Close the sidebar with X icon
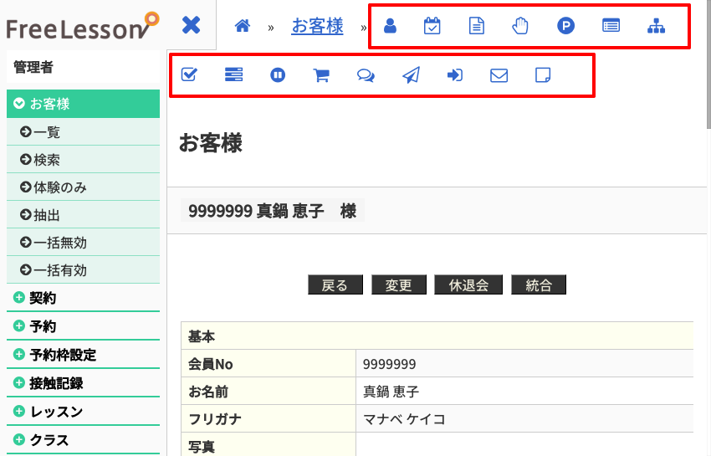The width and height of the screenshot is (711, 456). tap(192, 25)
